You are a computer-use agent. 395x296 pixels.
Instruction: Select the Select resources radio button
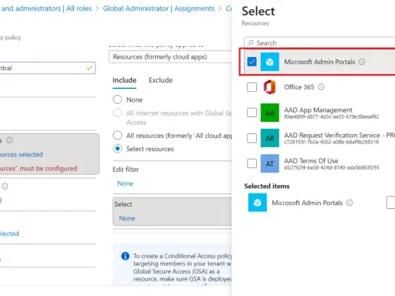tap(117, 149)
